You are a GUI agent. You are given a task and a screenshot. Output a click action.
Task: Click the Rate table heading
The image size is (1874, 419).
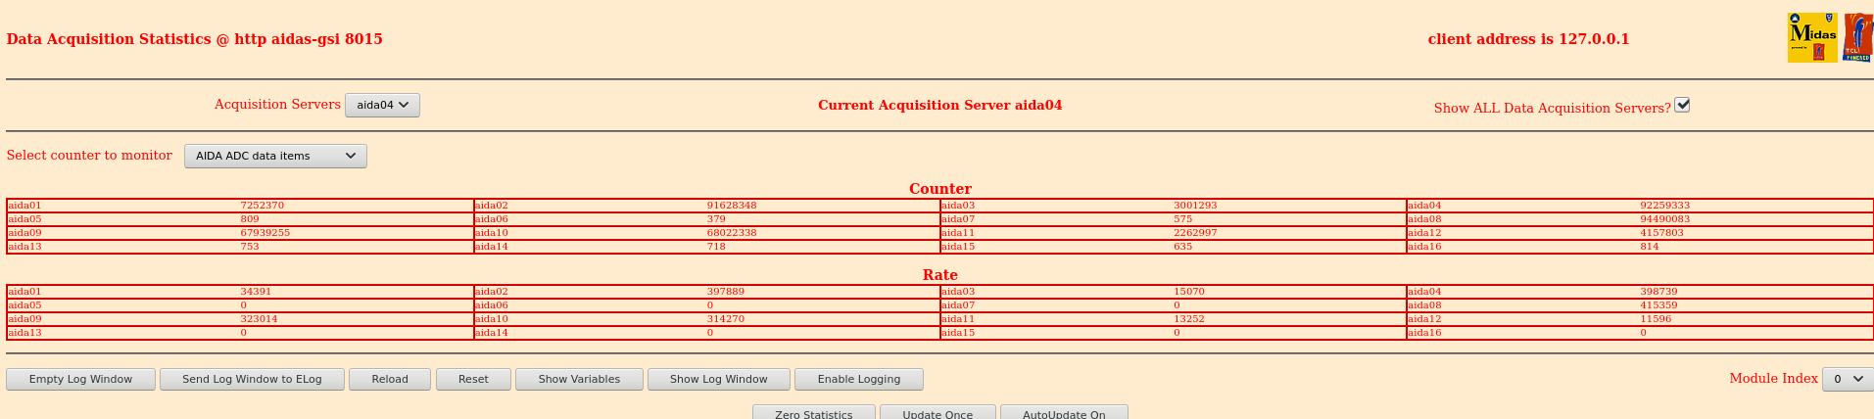pos(940,275)
